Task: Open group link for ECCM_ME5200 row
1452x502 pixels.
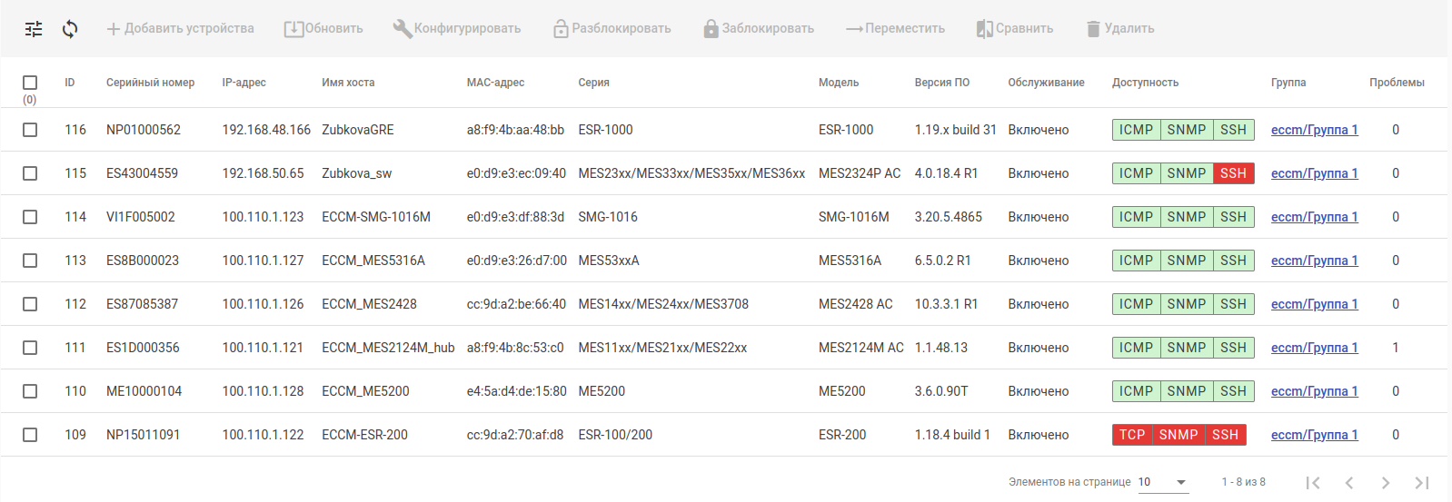Action: pos(1314,391)
